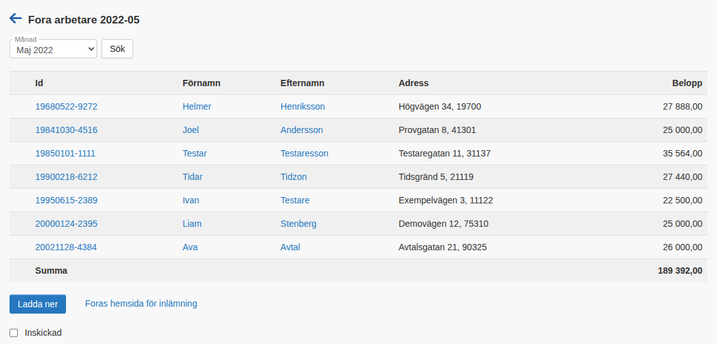The height and width of the screenshot is (344, 717).
Task: Click amount 35 564,00
Action: [683, 153]
